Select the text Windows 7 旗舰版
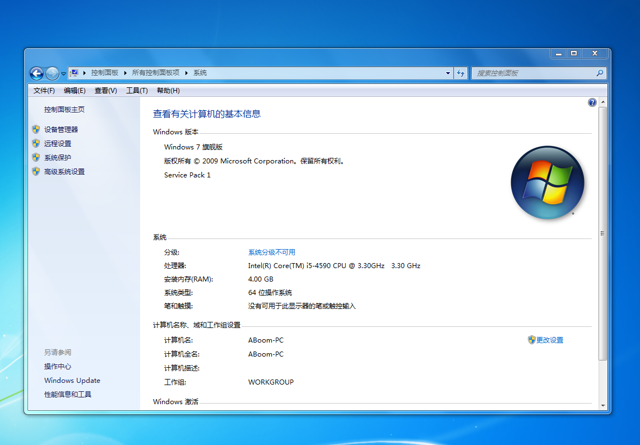 pos(193,147)
